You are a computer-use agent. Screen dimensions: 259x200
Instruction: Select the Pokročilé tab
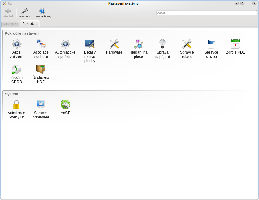[x=30, y=24]
